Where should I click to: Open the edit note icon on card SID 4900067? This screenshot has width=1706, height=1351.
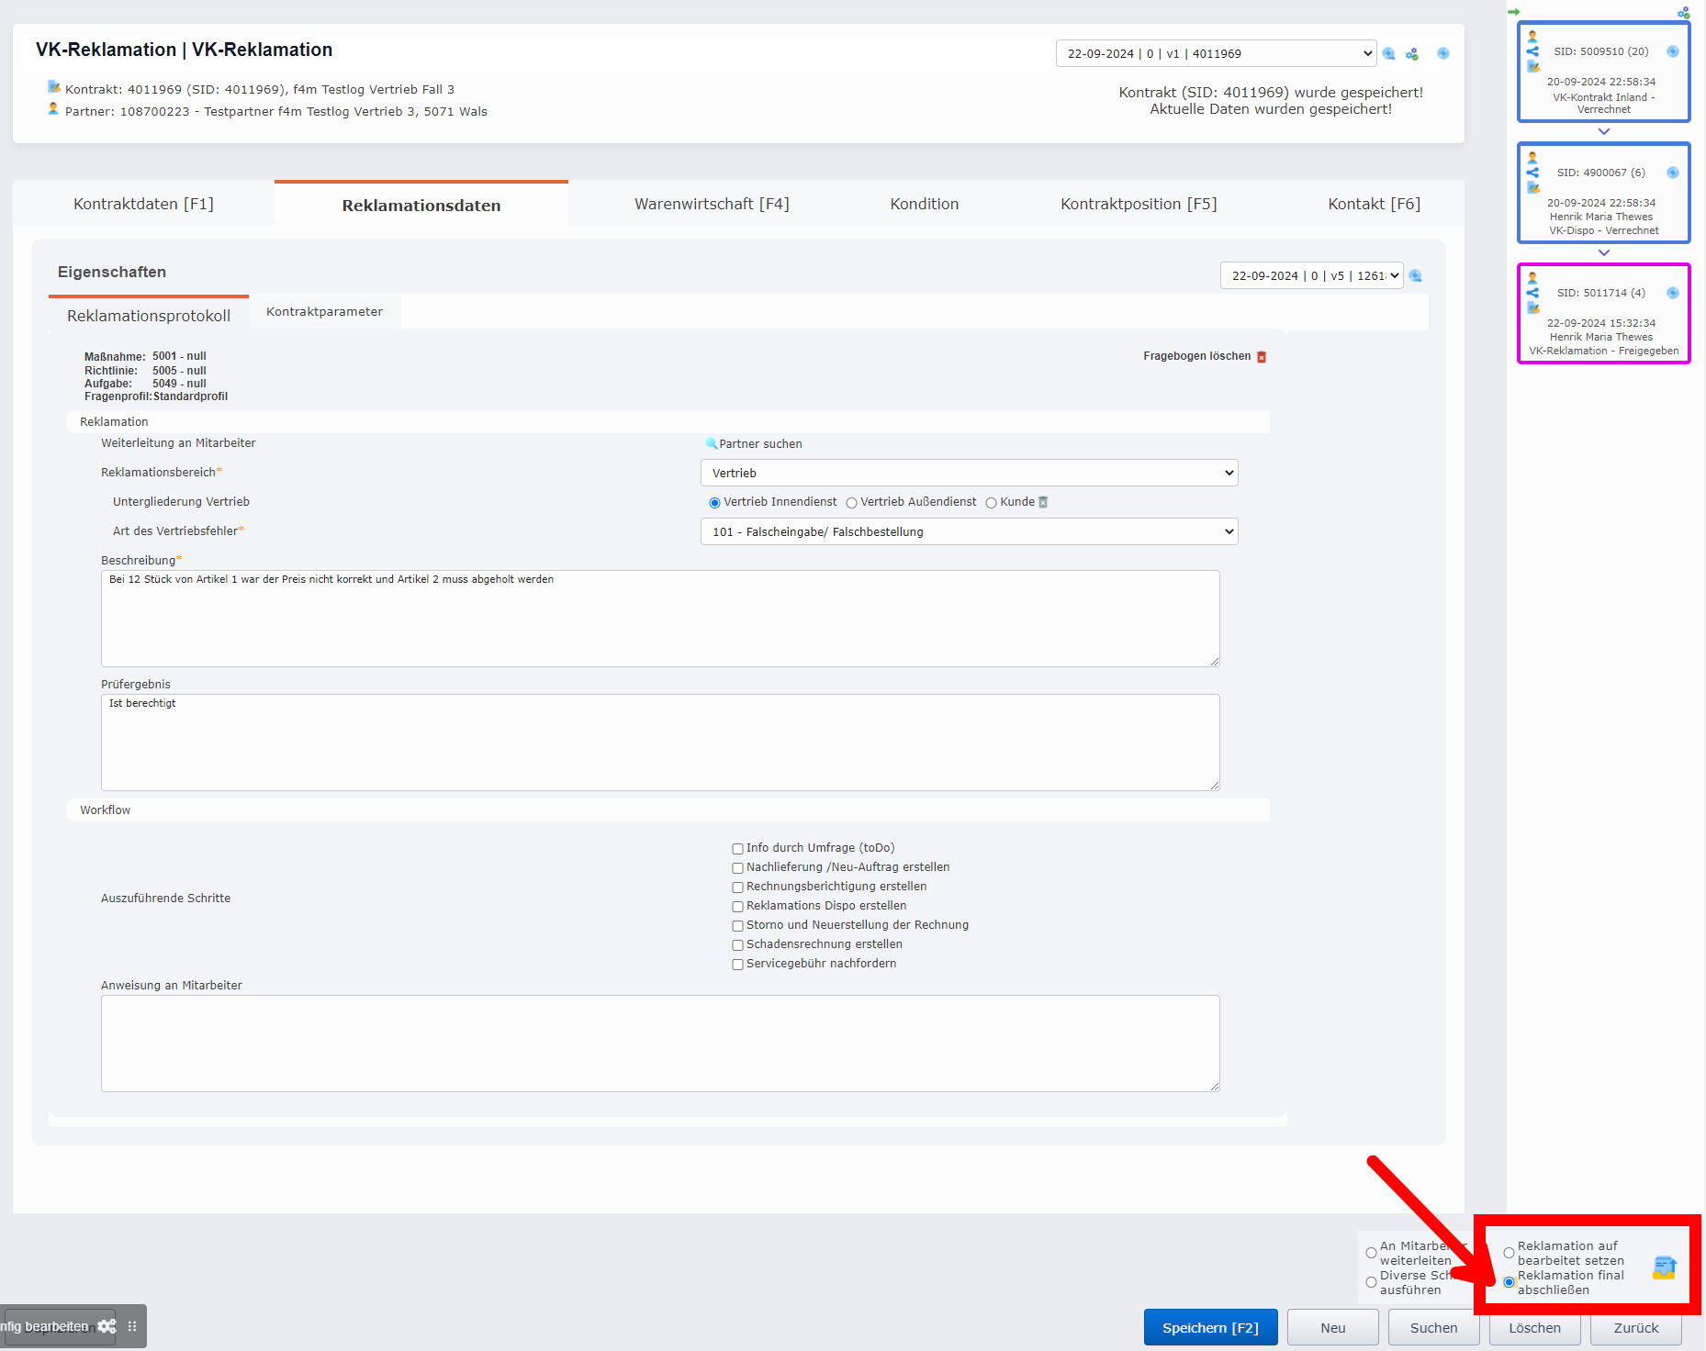[1532, 187]
